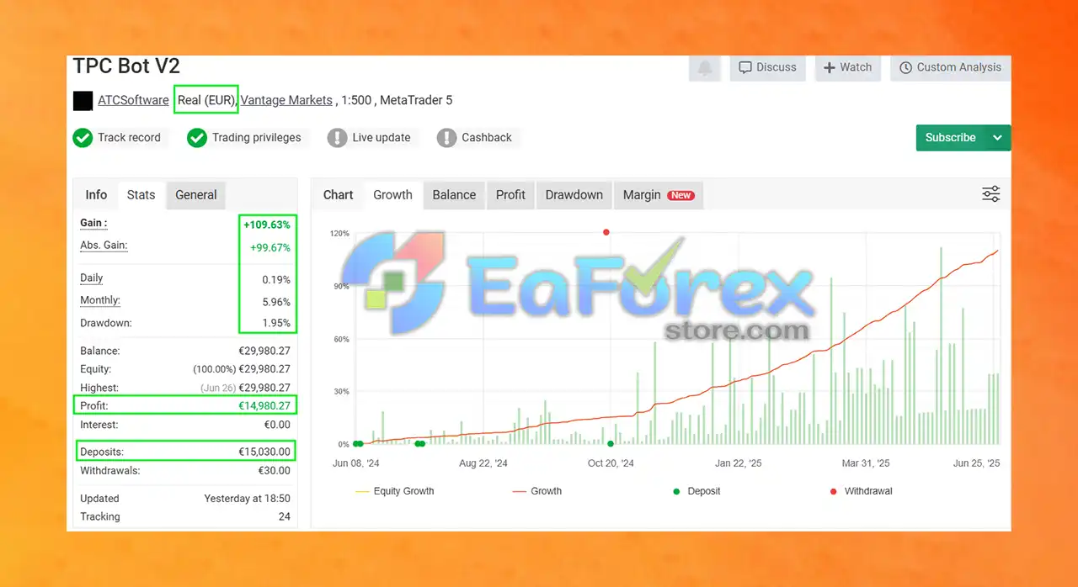The height and width of the screenshot is (587, 1078).
Task: Open the Margin tab marked New
Action: point(659,195)
